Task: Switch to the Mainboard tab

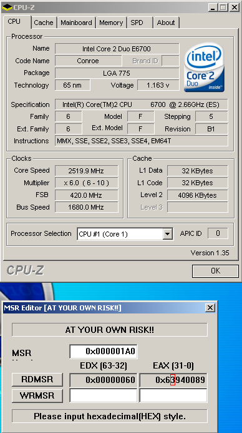Action: click(76, 23)
